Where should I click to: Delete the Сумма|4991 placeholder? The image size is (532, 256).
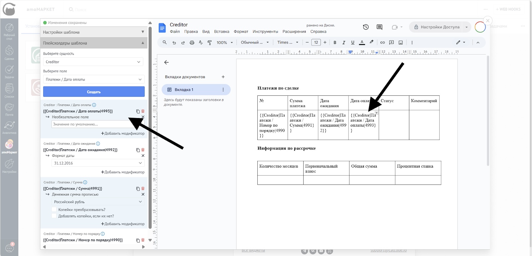point(143,189)
